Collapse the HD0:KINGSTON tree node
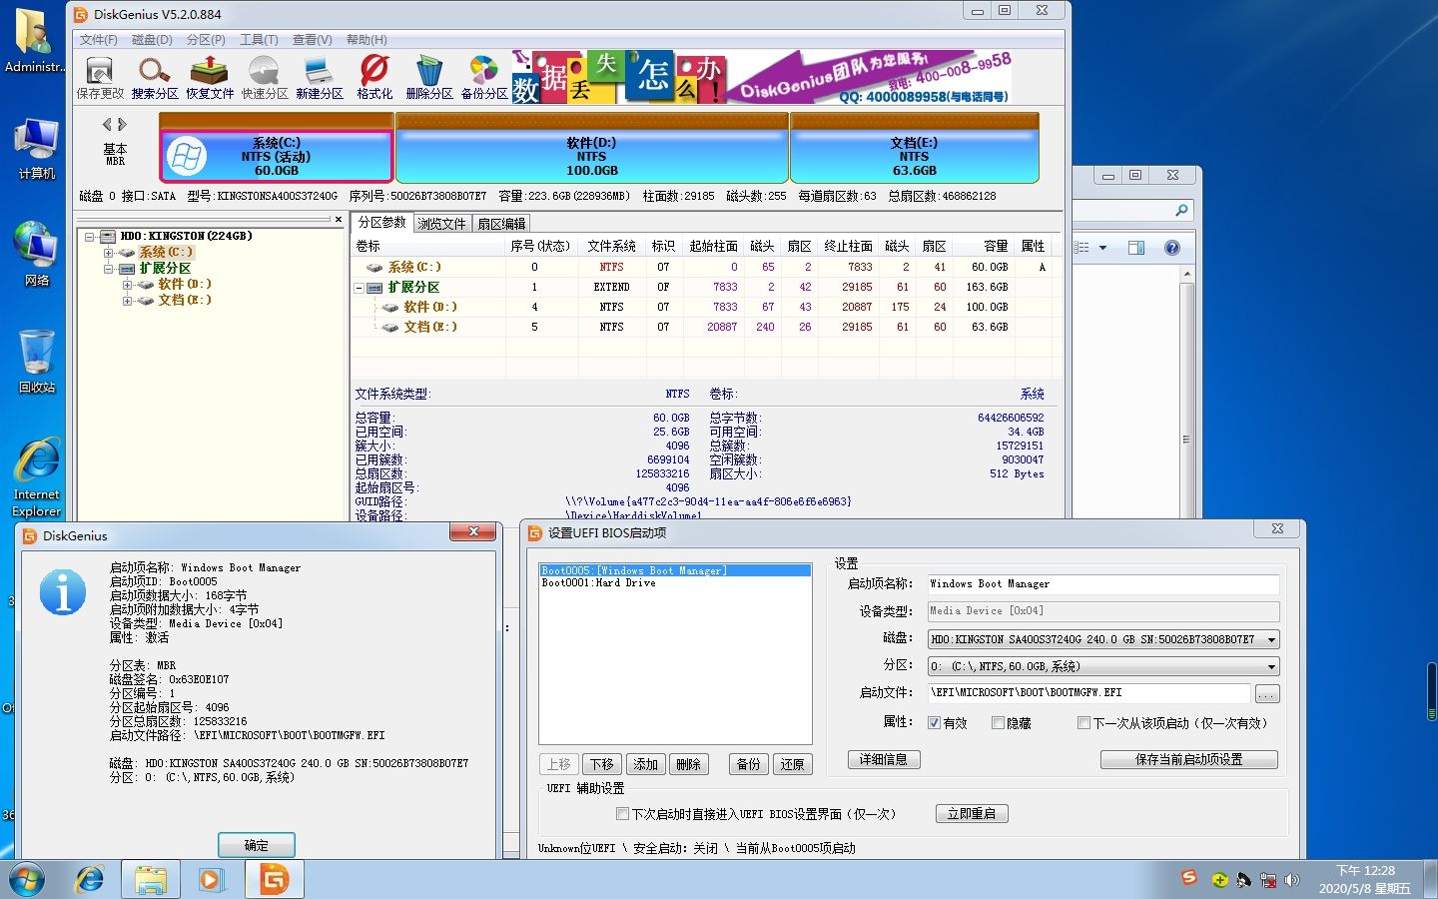 pyautogui.click(x=90, y=237)
